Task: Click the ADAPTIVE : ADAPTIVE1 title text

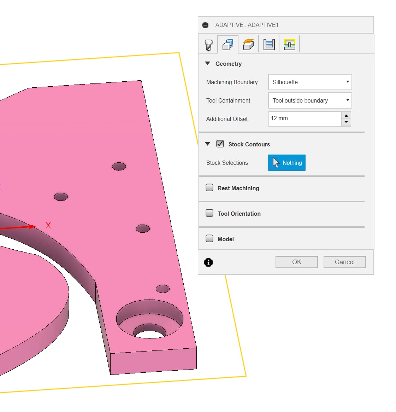Action: pyautogui.click(x=247, y=25)
